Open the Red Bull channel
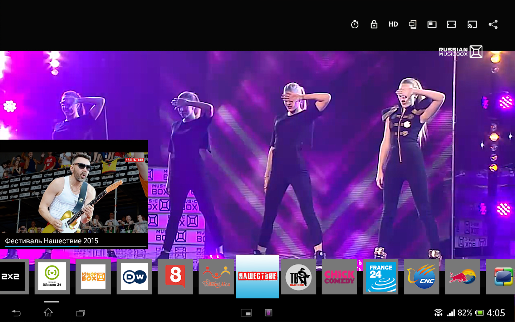This screenshot has height=322, width=515. pos(462,277)
